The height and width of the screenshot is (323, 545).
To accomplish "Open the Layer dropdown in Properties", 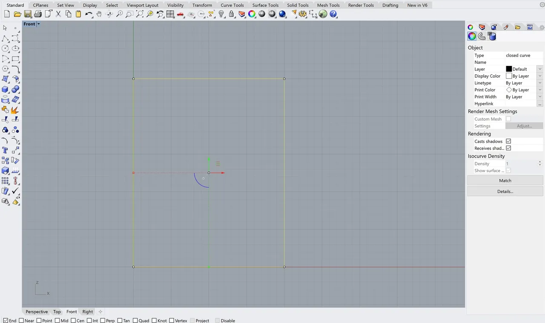I will (540, 69).
